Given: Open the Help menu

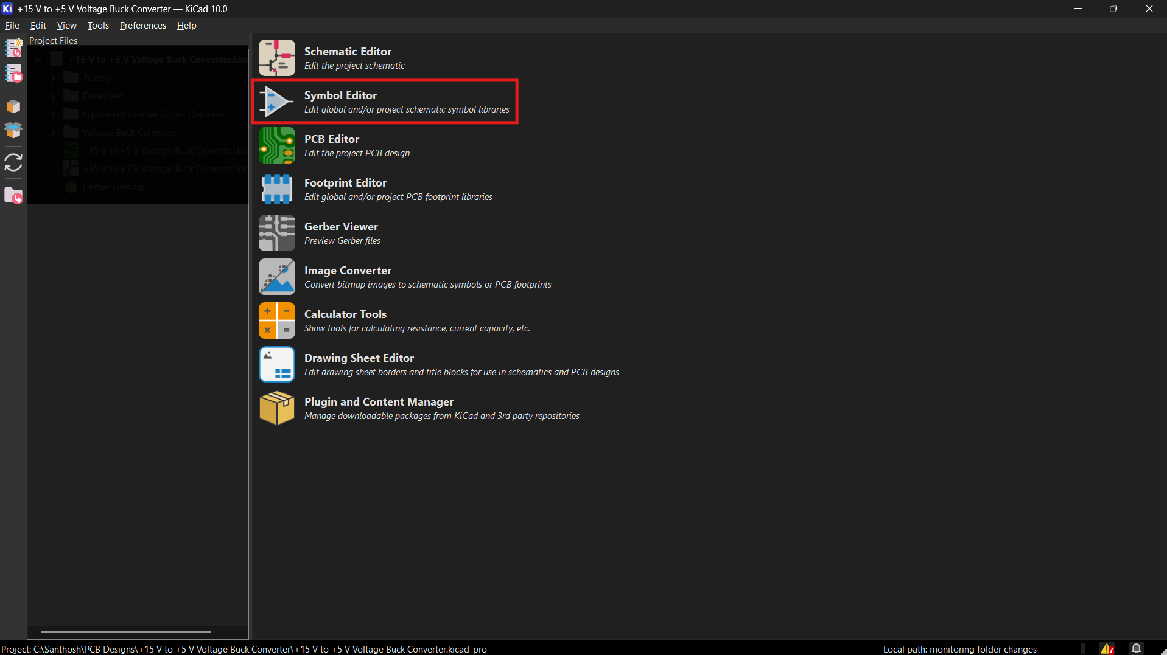Looking at the screenshot, I should (186, 26).
